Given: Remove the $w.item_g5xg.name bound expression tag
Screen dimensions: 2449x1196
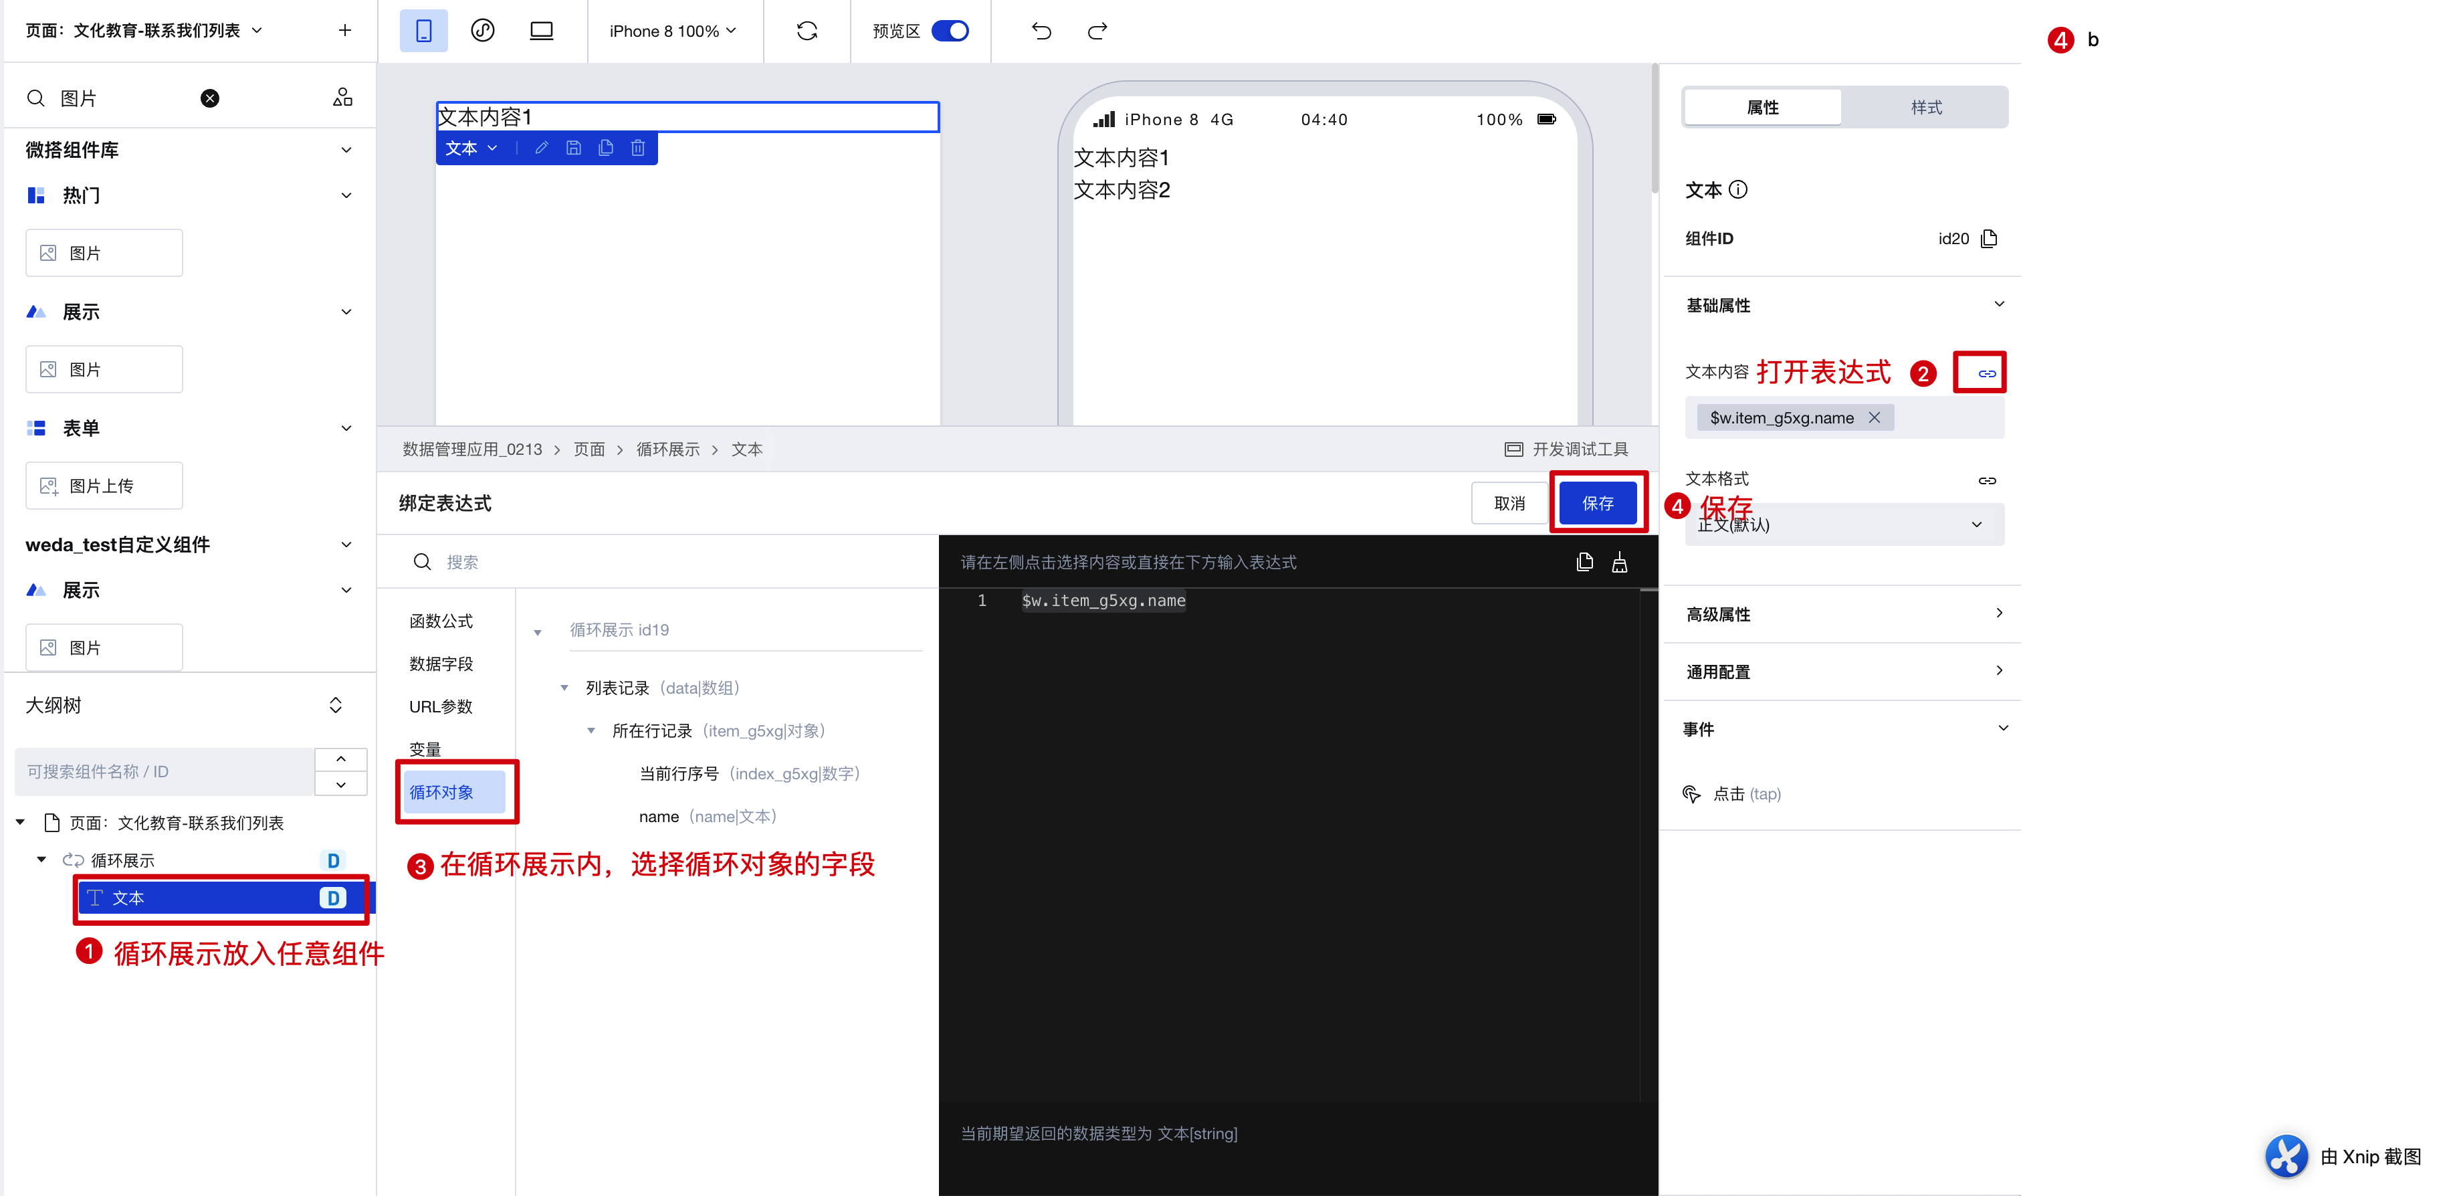Looking at the screenshot, I should 1874,417.
